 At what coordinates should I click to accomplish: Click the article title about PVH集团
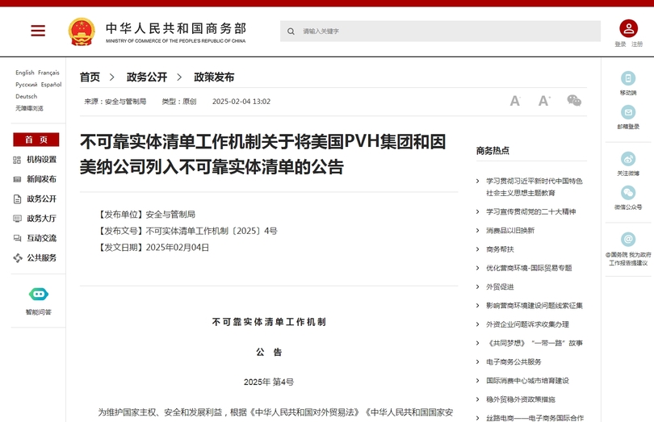point(262,154)
